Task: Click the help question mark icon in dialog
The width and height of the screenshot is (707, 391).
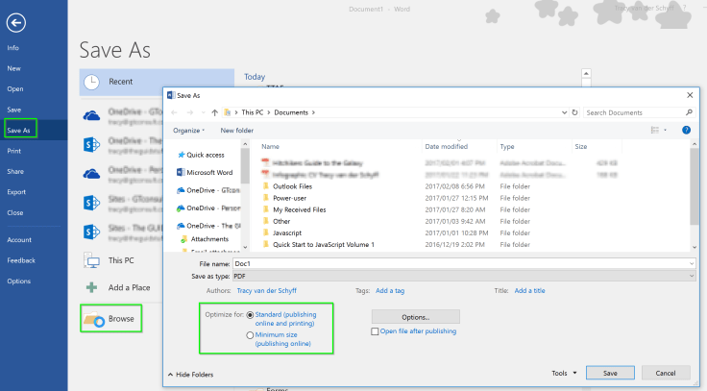Action: click(686, 130)
